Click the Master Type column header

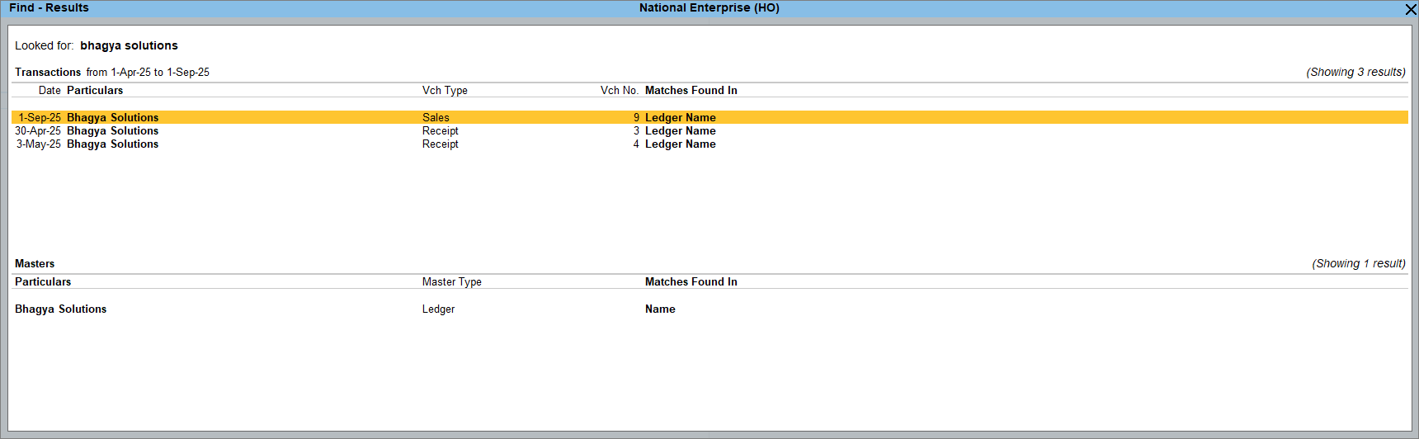coord(451,282)
